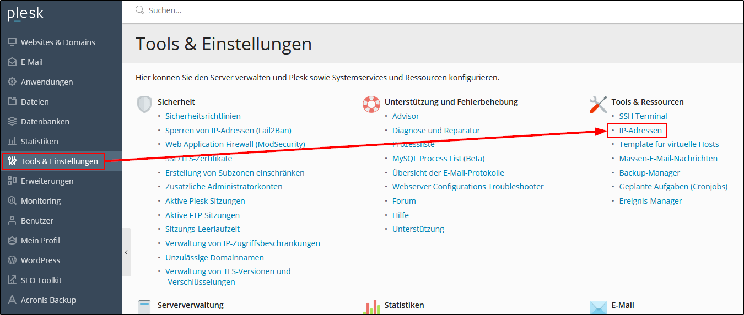Click the Websites & Domains monitor icon

(12, 42)
